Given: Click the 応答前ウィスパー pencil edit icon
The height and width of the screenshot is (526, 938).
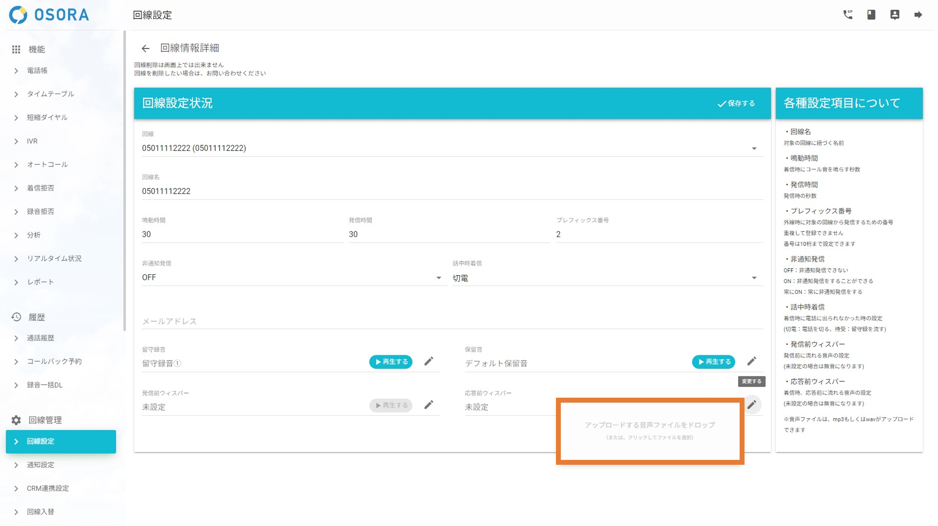Looking at the screenshot, I should point(751,405).
